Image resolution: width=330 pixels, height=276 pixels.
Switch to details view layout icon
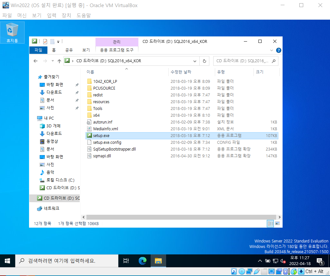(270, 223)
